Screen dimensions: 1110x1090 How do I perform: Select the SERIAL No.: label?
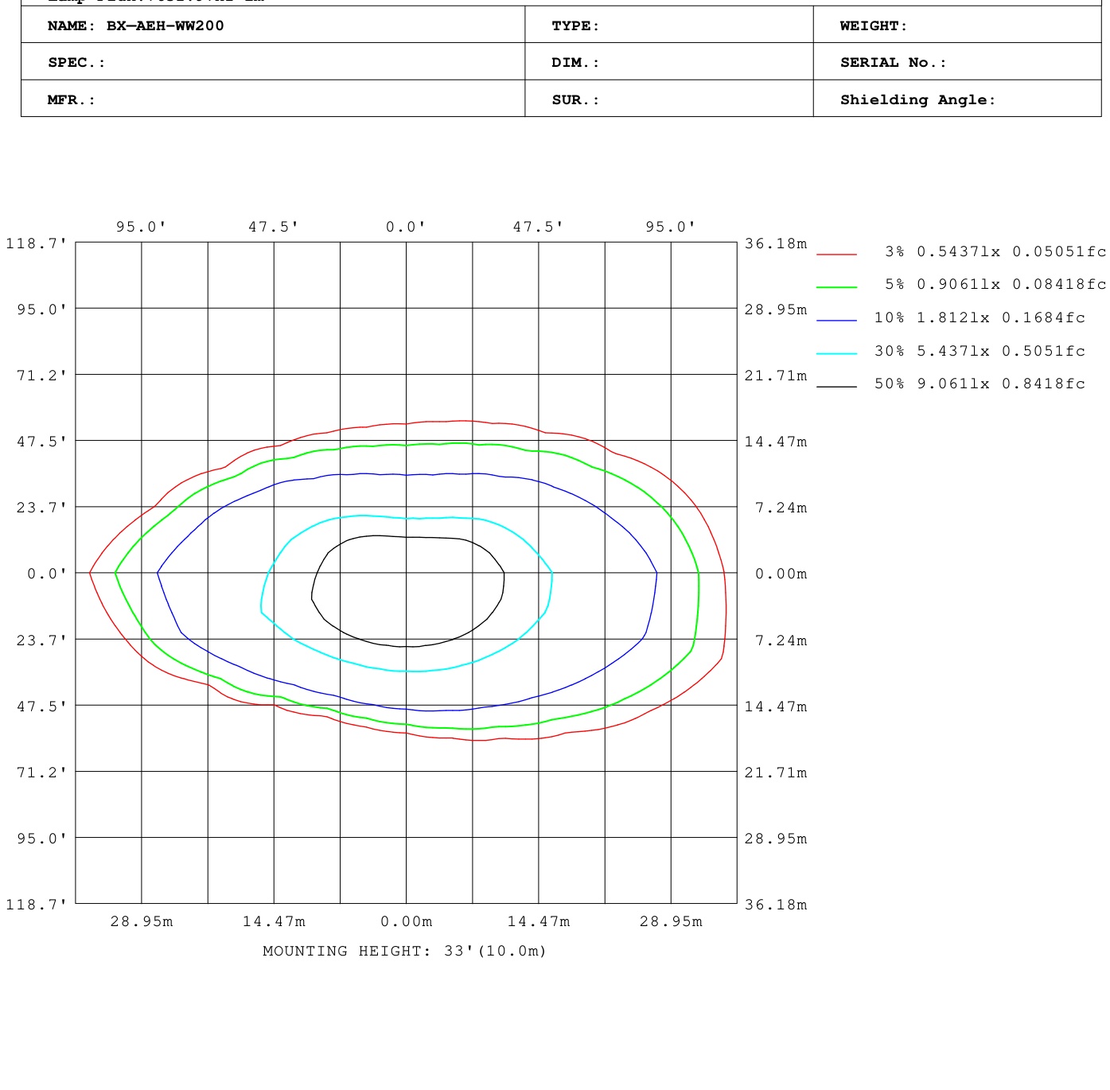pos(894,63)
